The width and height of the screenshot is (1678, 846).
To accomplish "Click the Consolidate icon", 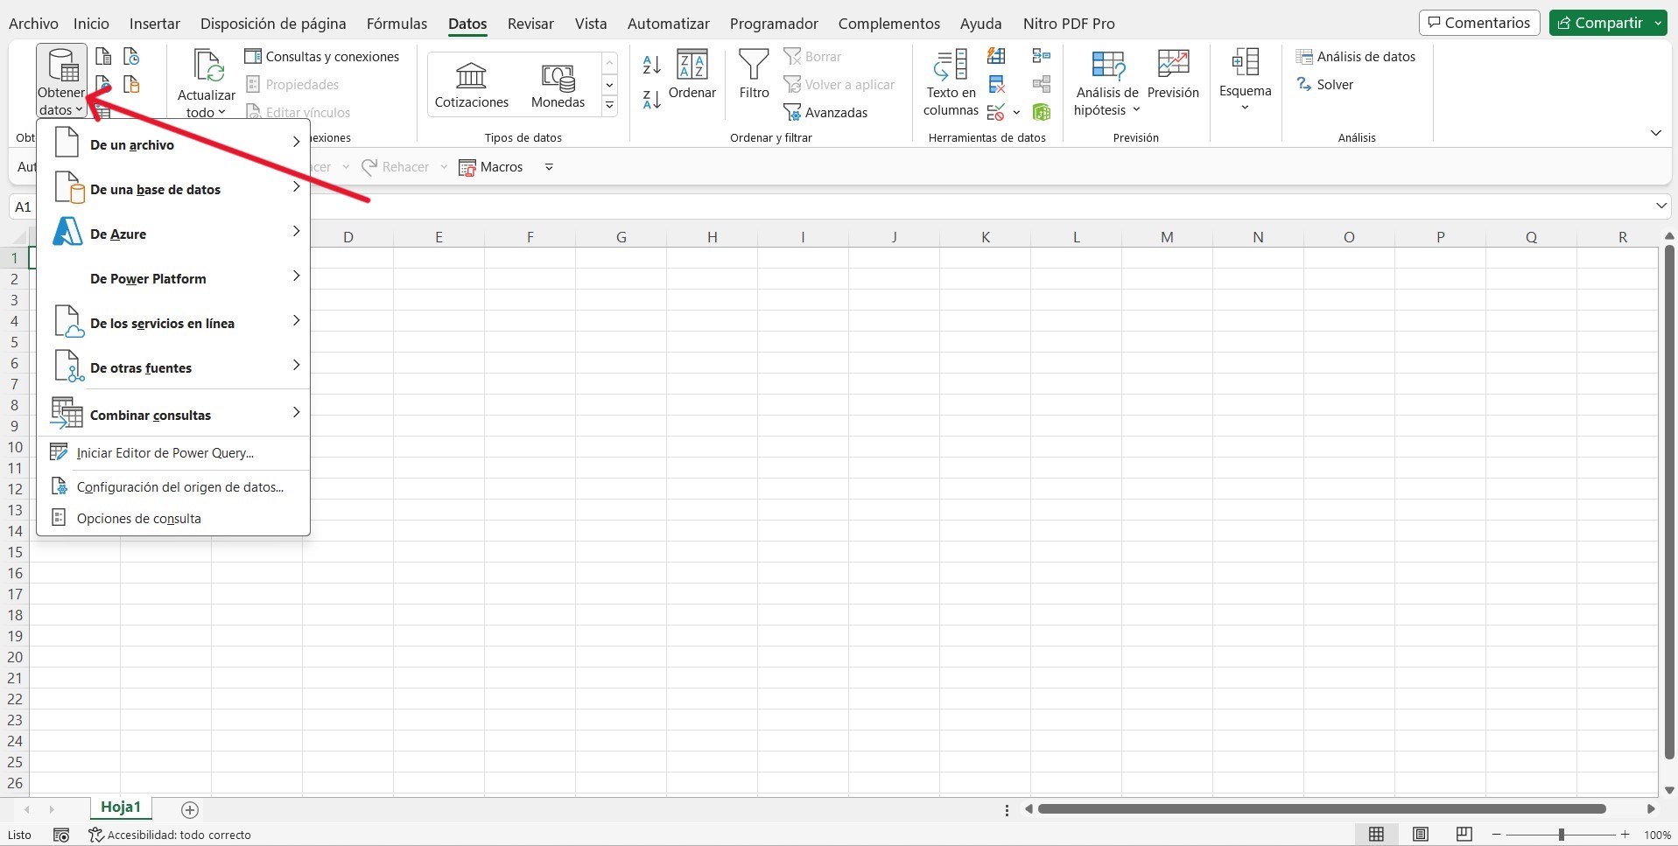I will (1042, 57).
